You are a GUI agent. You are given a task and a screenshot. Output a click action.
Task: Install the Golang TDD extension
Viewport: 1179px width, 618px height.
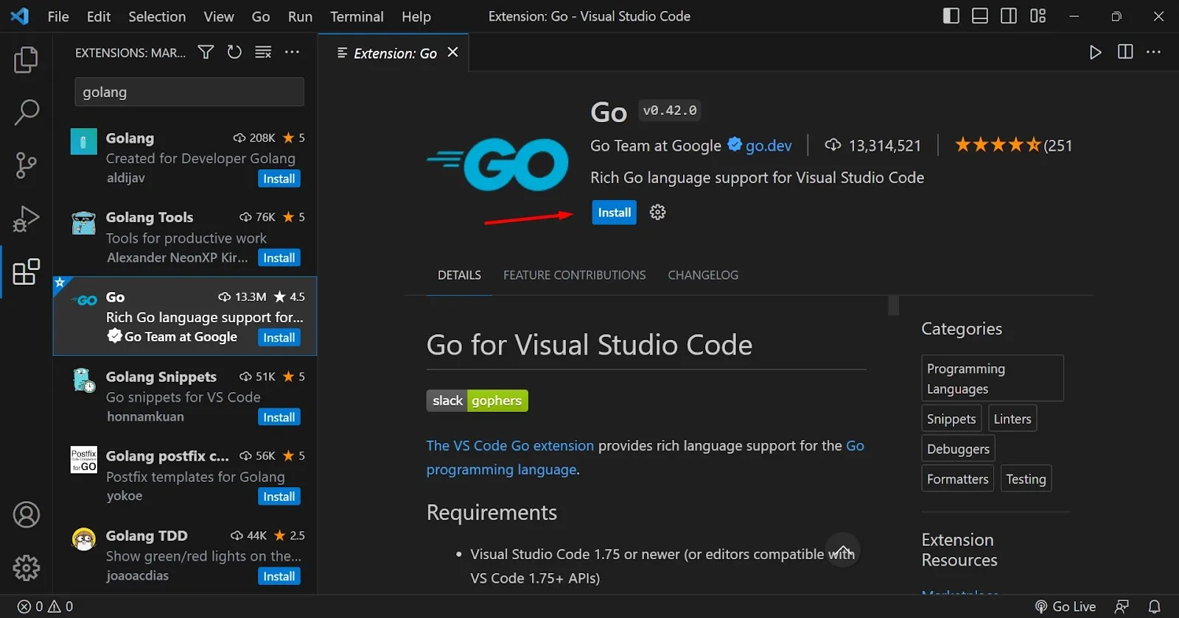[279, 576]
